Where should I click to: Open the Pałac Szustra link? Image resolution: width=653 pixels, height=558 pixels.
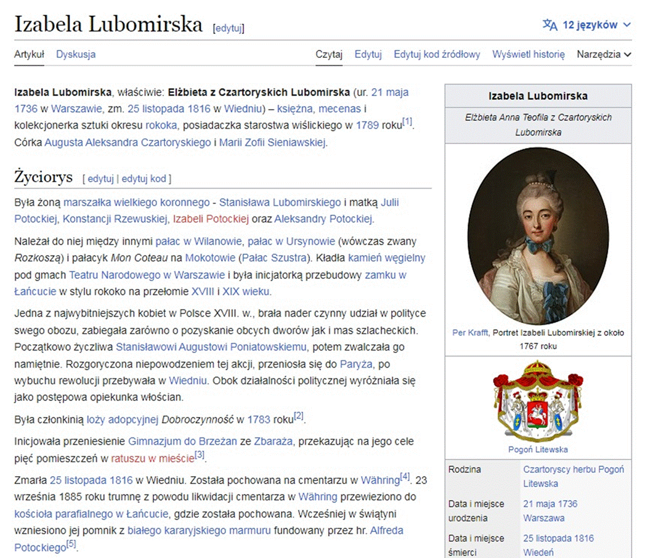pos(274,258)
